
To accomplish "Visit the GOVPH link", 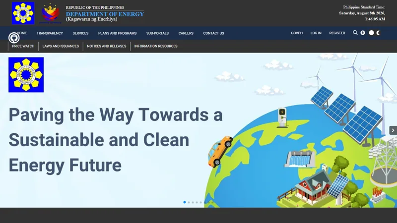I will 297,33.
